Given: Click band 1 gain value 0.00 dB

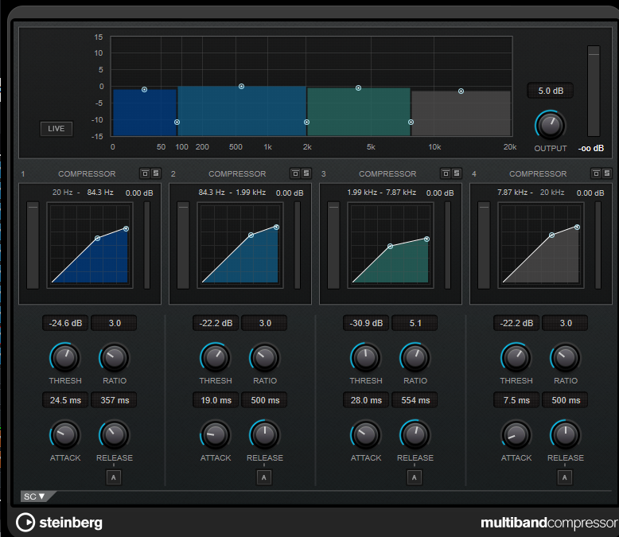Looking at the screenshot, I should (139, 193).
